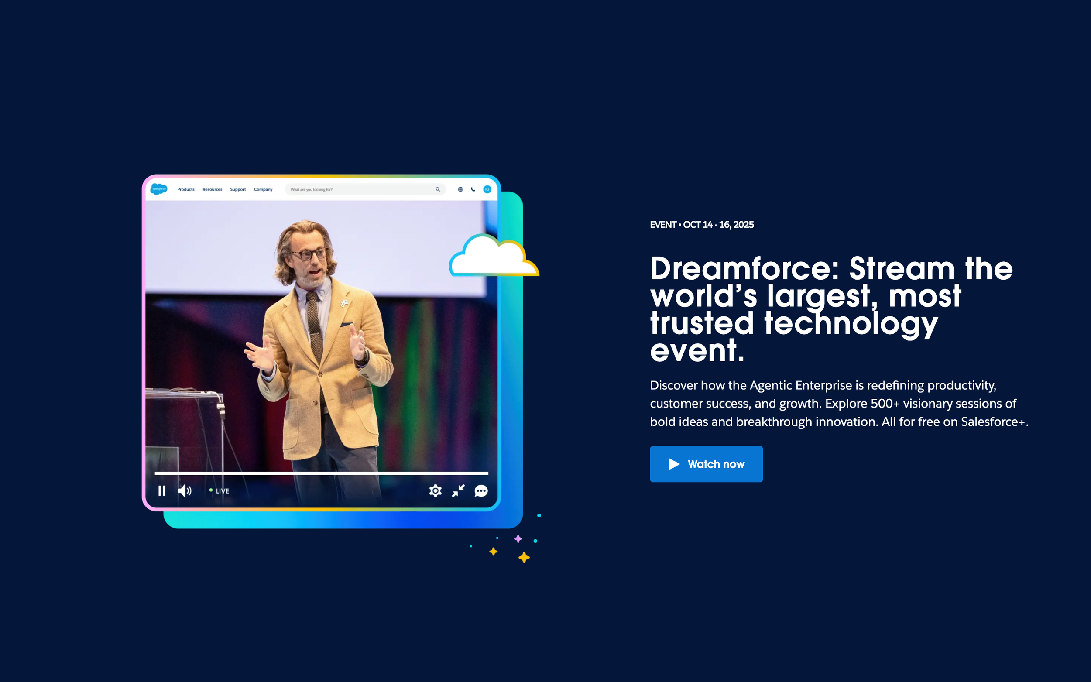The image size is (1091, 682).
Task: Open the Resources menu
Action: click(x=213, y=189)
